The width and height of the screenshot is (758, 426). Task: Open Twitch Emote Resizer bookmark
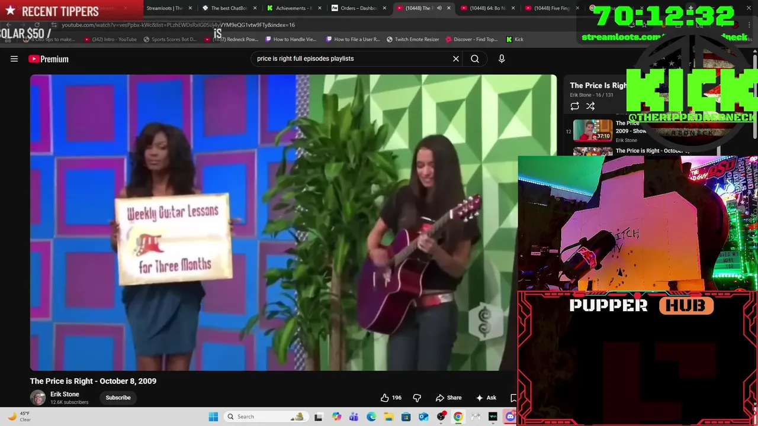(413, 40)
